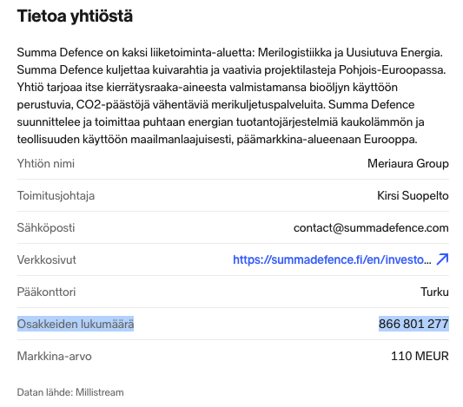Open the summadefence.fi investor website link

point(332,259)
